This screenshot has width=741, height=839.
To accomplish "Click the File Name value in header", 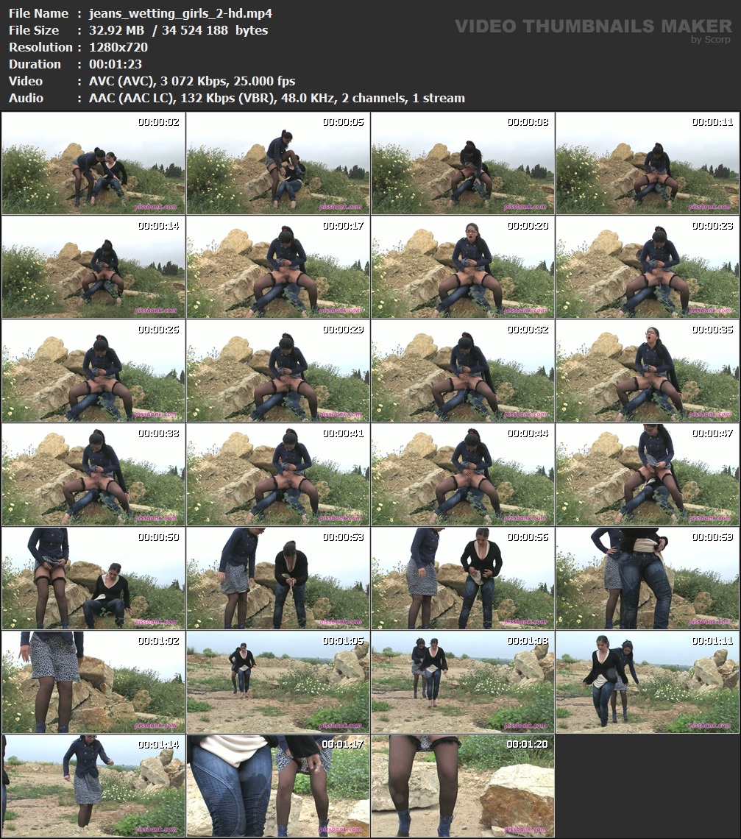I will (x=180, y=13).
